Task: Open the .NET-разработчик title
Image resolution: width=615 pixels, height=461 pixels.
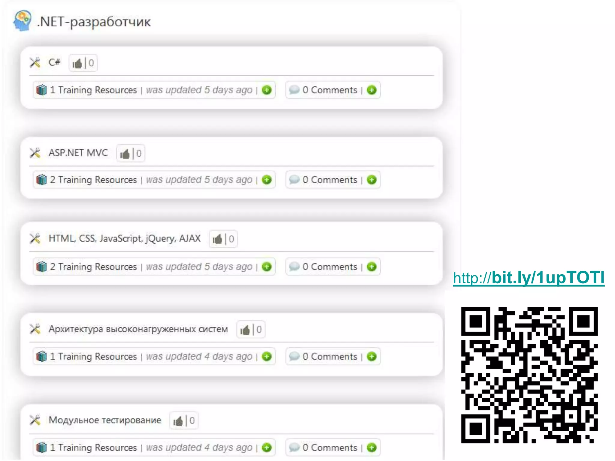Action: coord(94,22)
